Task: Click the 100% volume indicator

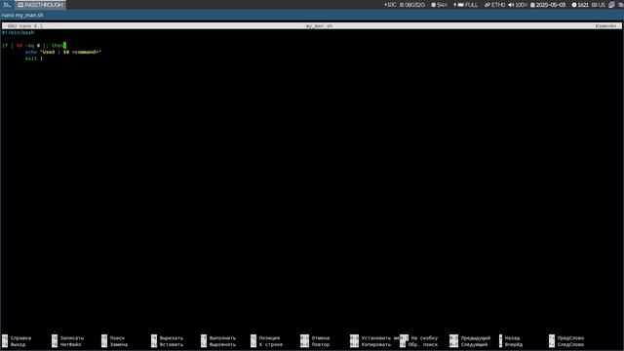Action: [518, 5]
